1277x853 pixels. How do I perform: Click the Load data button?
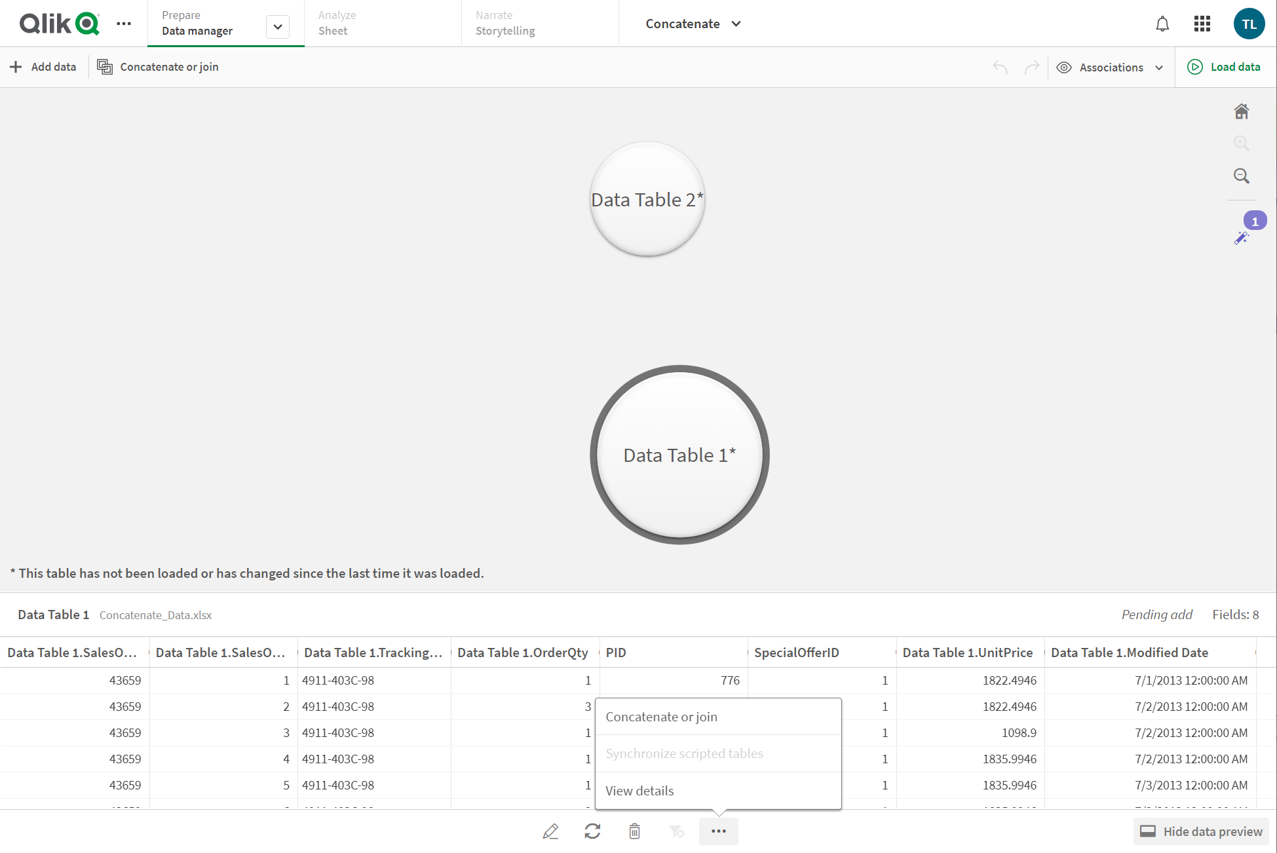(x=1226, y=67)
